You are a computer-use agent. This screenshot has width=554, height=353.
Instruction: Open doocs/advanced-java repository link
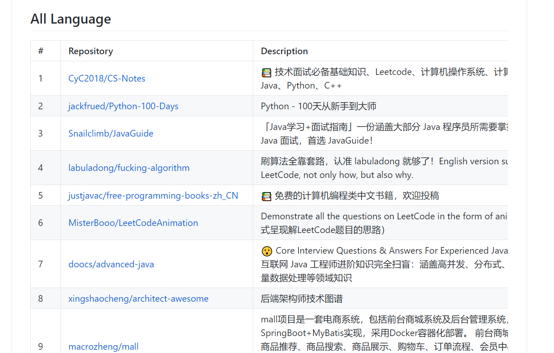111,264
